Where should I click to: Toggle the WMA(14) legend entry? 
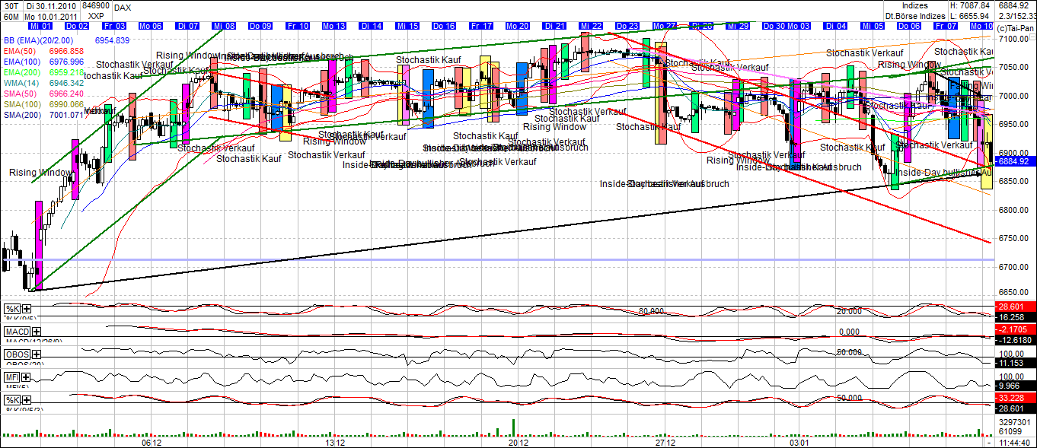21,83
